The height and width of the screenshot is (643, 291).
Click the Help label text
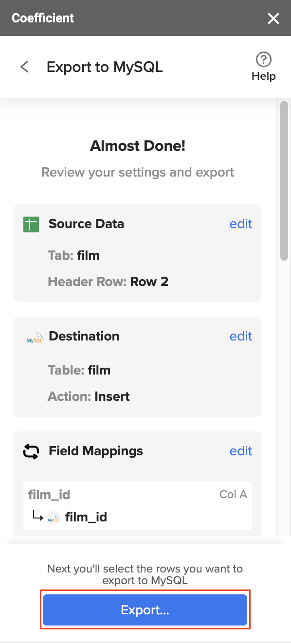tap(263, 76)
